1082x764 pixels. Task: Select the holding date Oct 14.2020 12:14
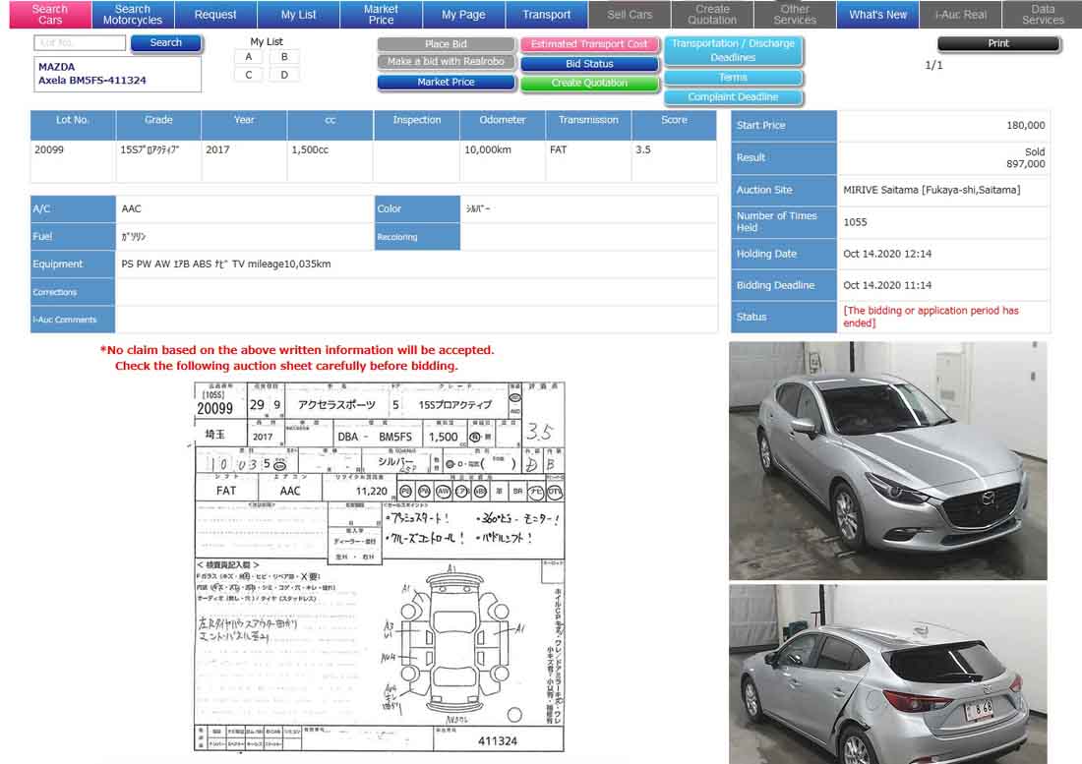click(x=887, y=254)
